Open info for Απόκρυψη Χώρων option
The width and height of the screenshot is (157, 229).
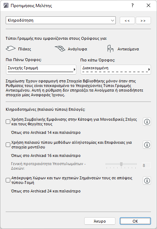(x=147, y=181)
